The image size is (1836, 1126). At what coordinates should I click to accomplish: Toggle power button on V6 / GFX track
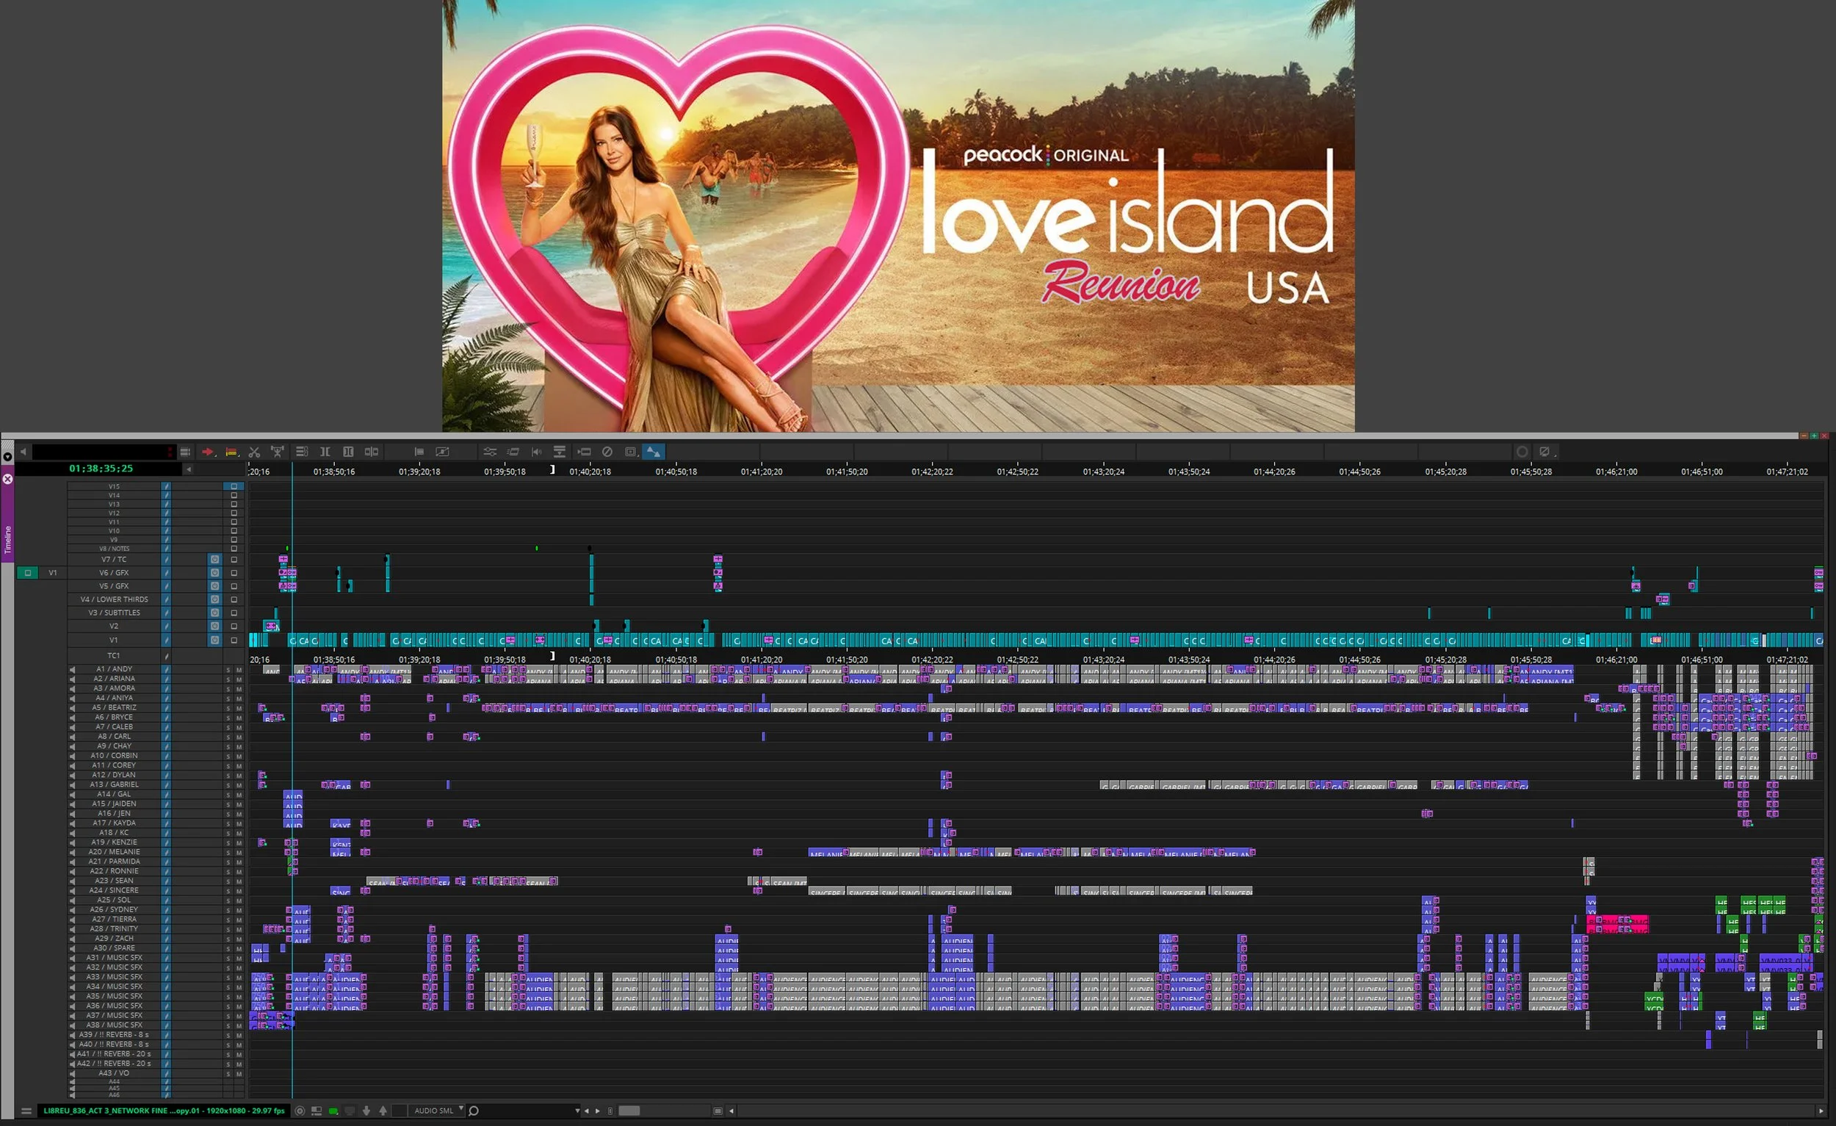pos(214,573)
